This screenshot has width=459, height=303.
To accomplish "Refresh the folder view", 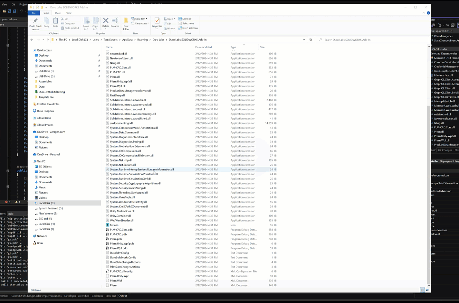I will click(x=310, y=40).
